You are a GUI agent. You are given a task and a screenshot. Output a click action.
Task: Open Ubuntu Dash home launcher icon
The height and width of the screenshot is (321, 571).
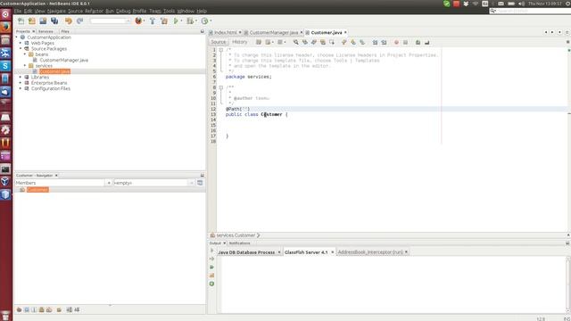pyautogui.click(x=5, y=14)
